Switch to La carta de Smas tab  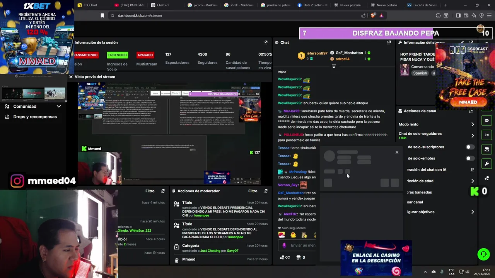[x=422, y=5]
